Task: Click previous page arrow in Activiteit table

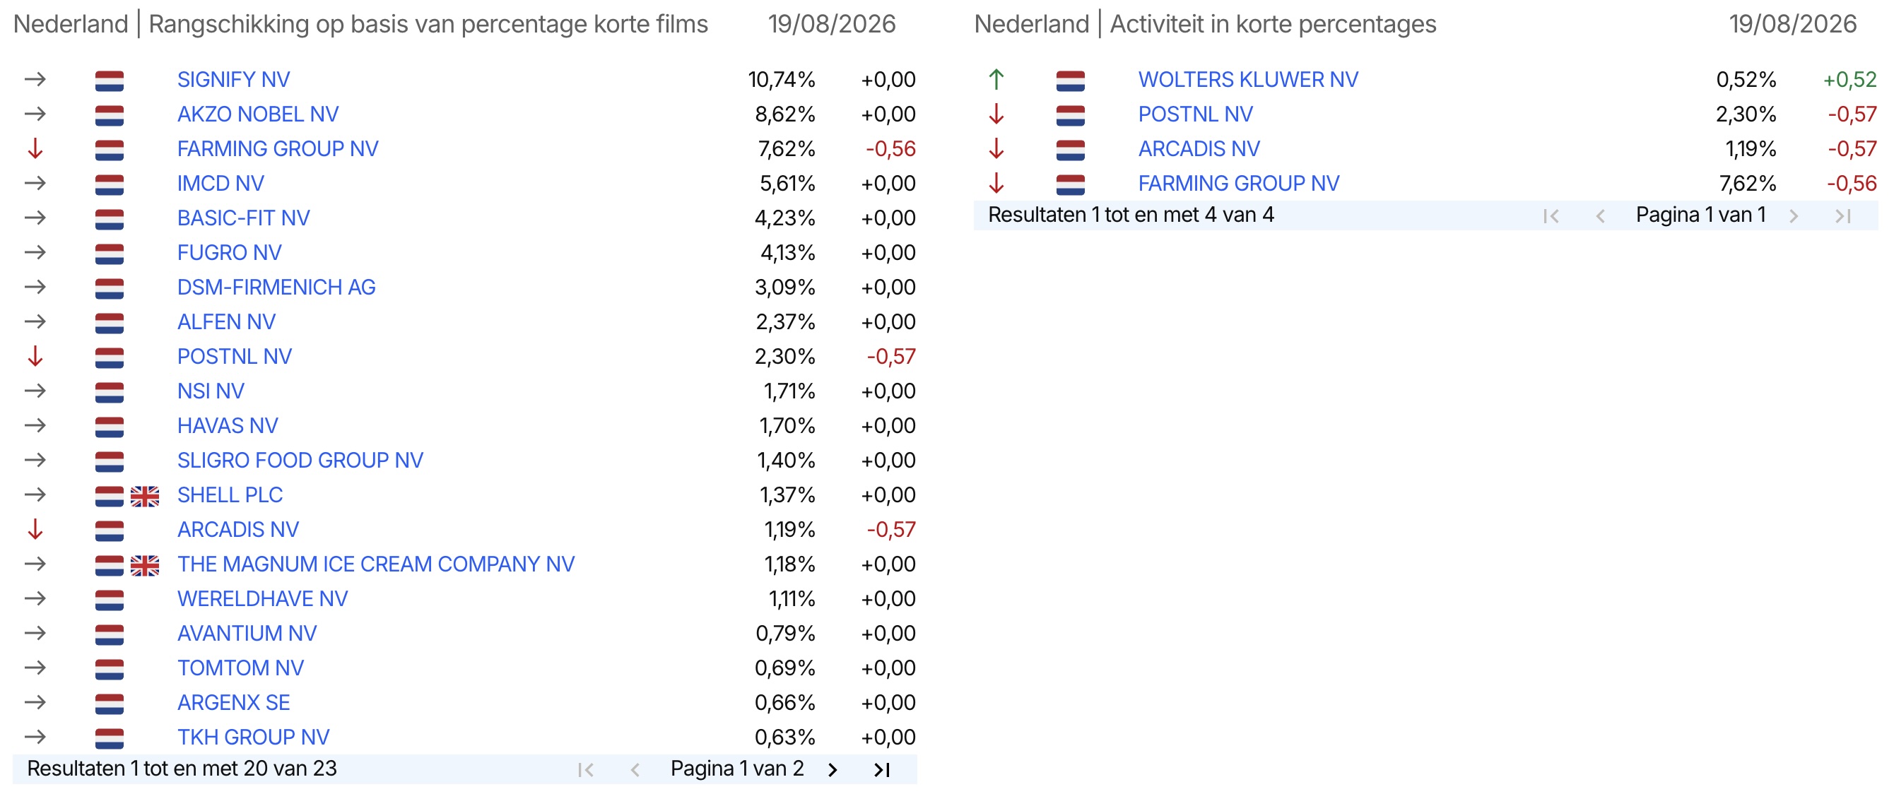Action: tap(1600, 216)
